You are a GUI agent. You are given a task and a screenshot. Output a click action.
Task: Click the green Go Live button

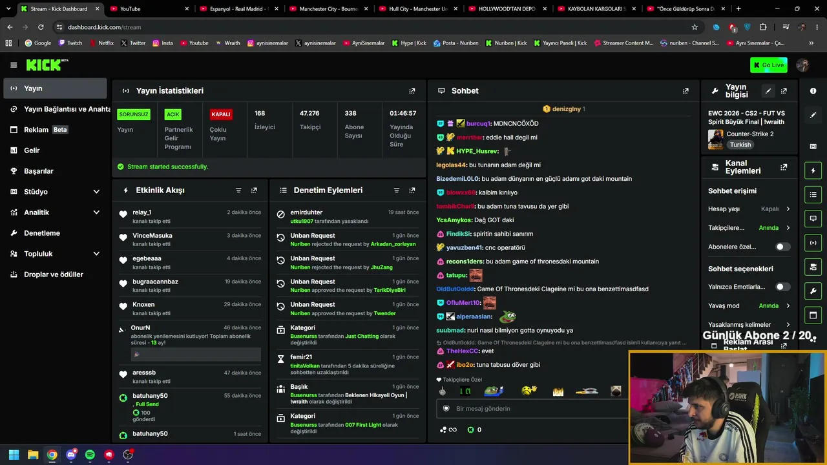(769, 65)
